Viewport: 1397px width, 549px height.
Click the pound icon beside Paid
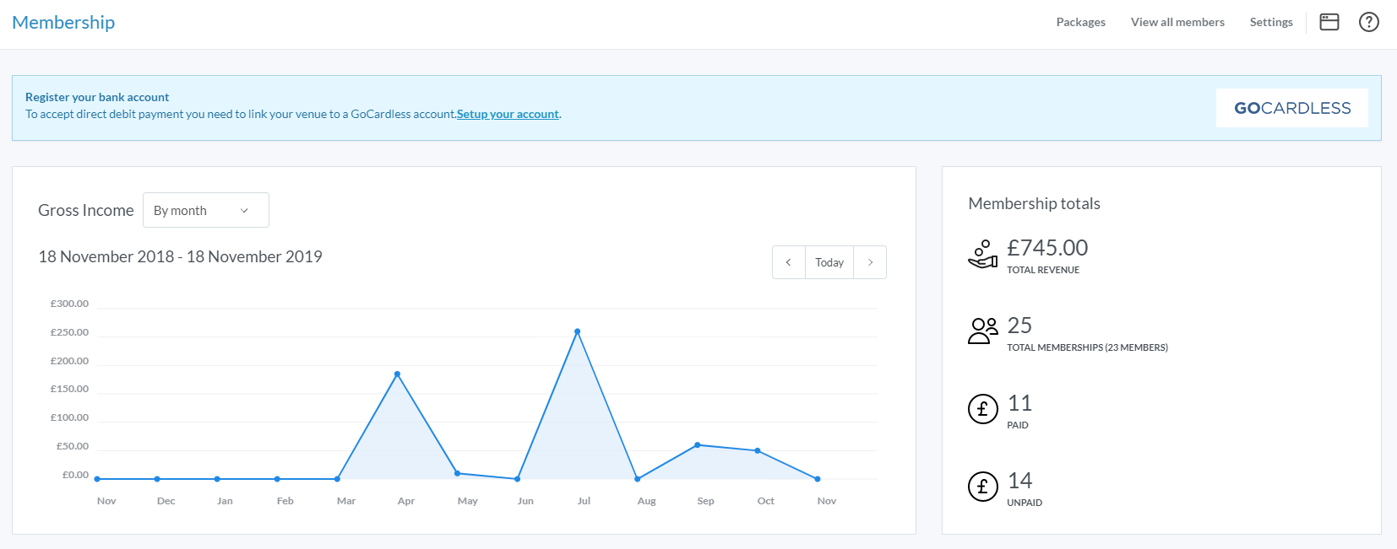click(x=982, y=410)
